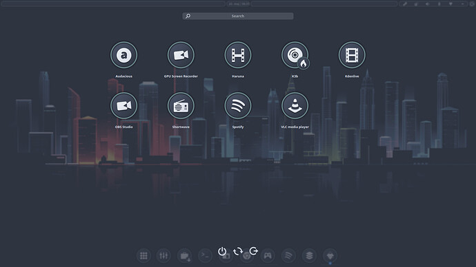Click the pen icon in top panel
Viewport: 476px width, 267px height.
click(405, 4)
